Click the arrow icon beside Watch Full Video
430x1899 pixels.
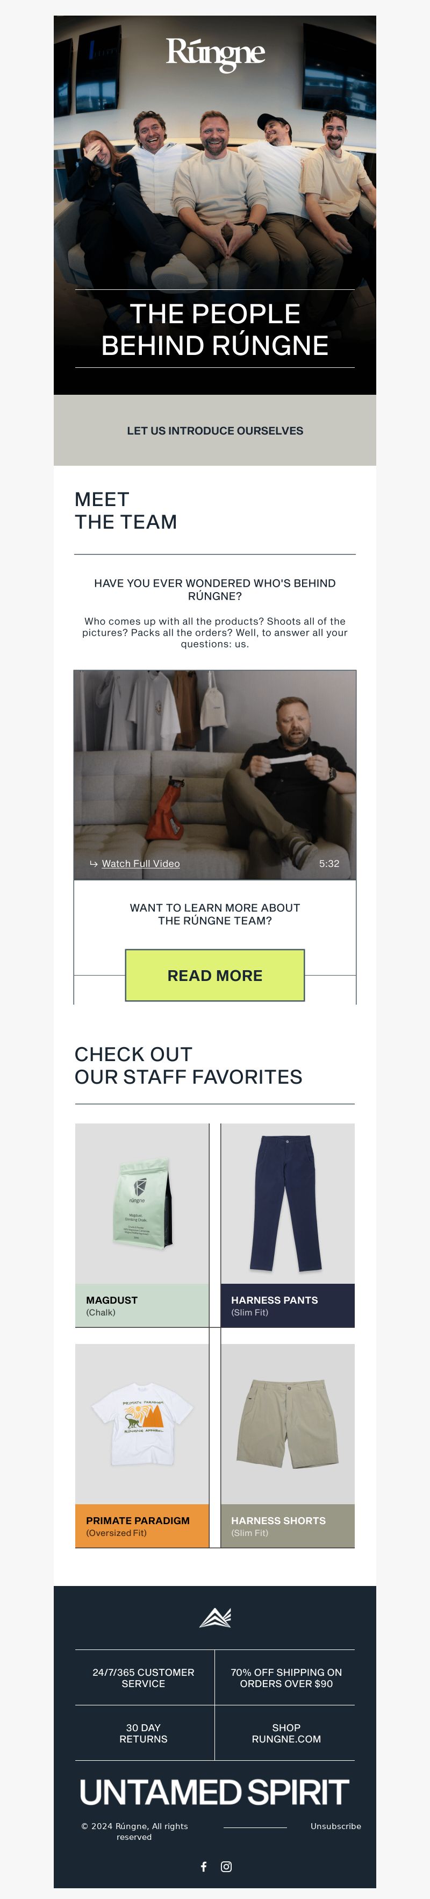(x=94, y=863)
